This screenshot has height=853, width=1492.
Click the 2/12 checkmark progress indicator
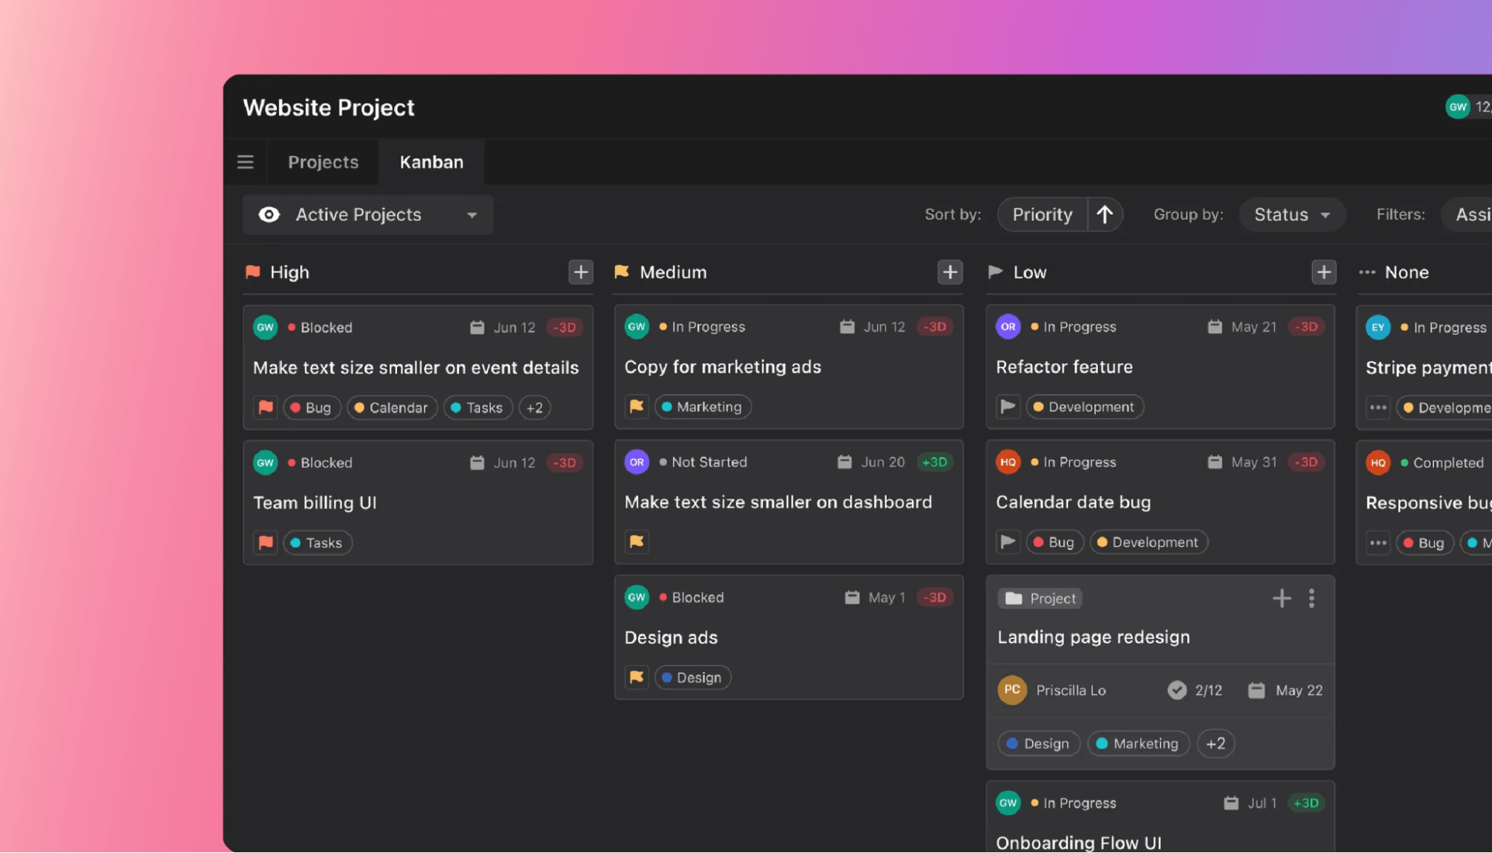coord(1177,690)
